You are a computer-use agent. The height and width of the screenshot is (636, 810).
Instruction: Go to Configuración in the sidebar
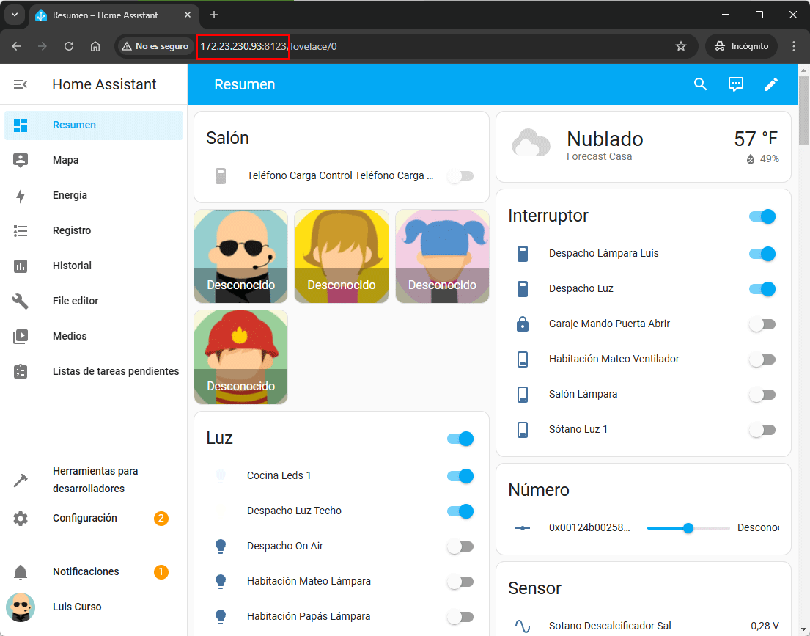click(84, 518)
